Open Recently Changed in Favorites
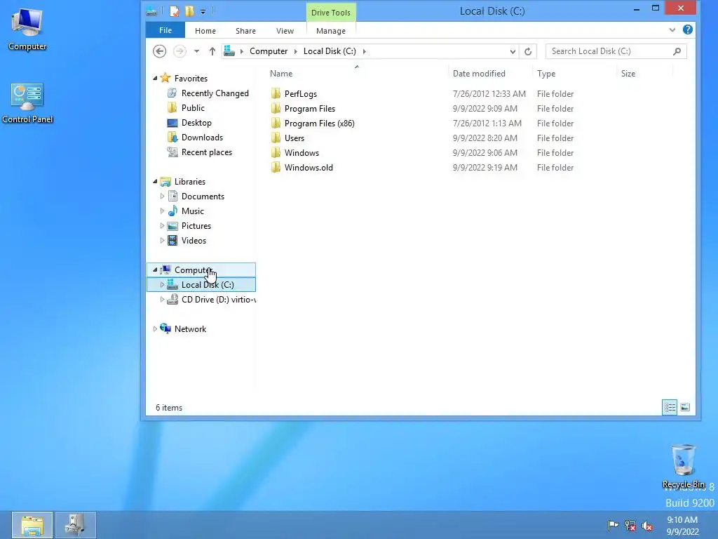718x539 pixels. (215, 93)
